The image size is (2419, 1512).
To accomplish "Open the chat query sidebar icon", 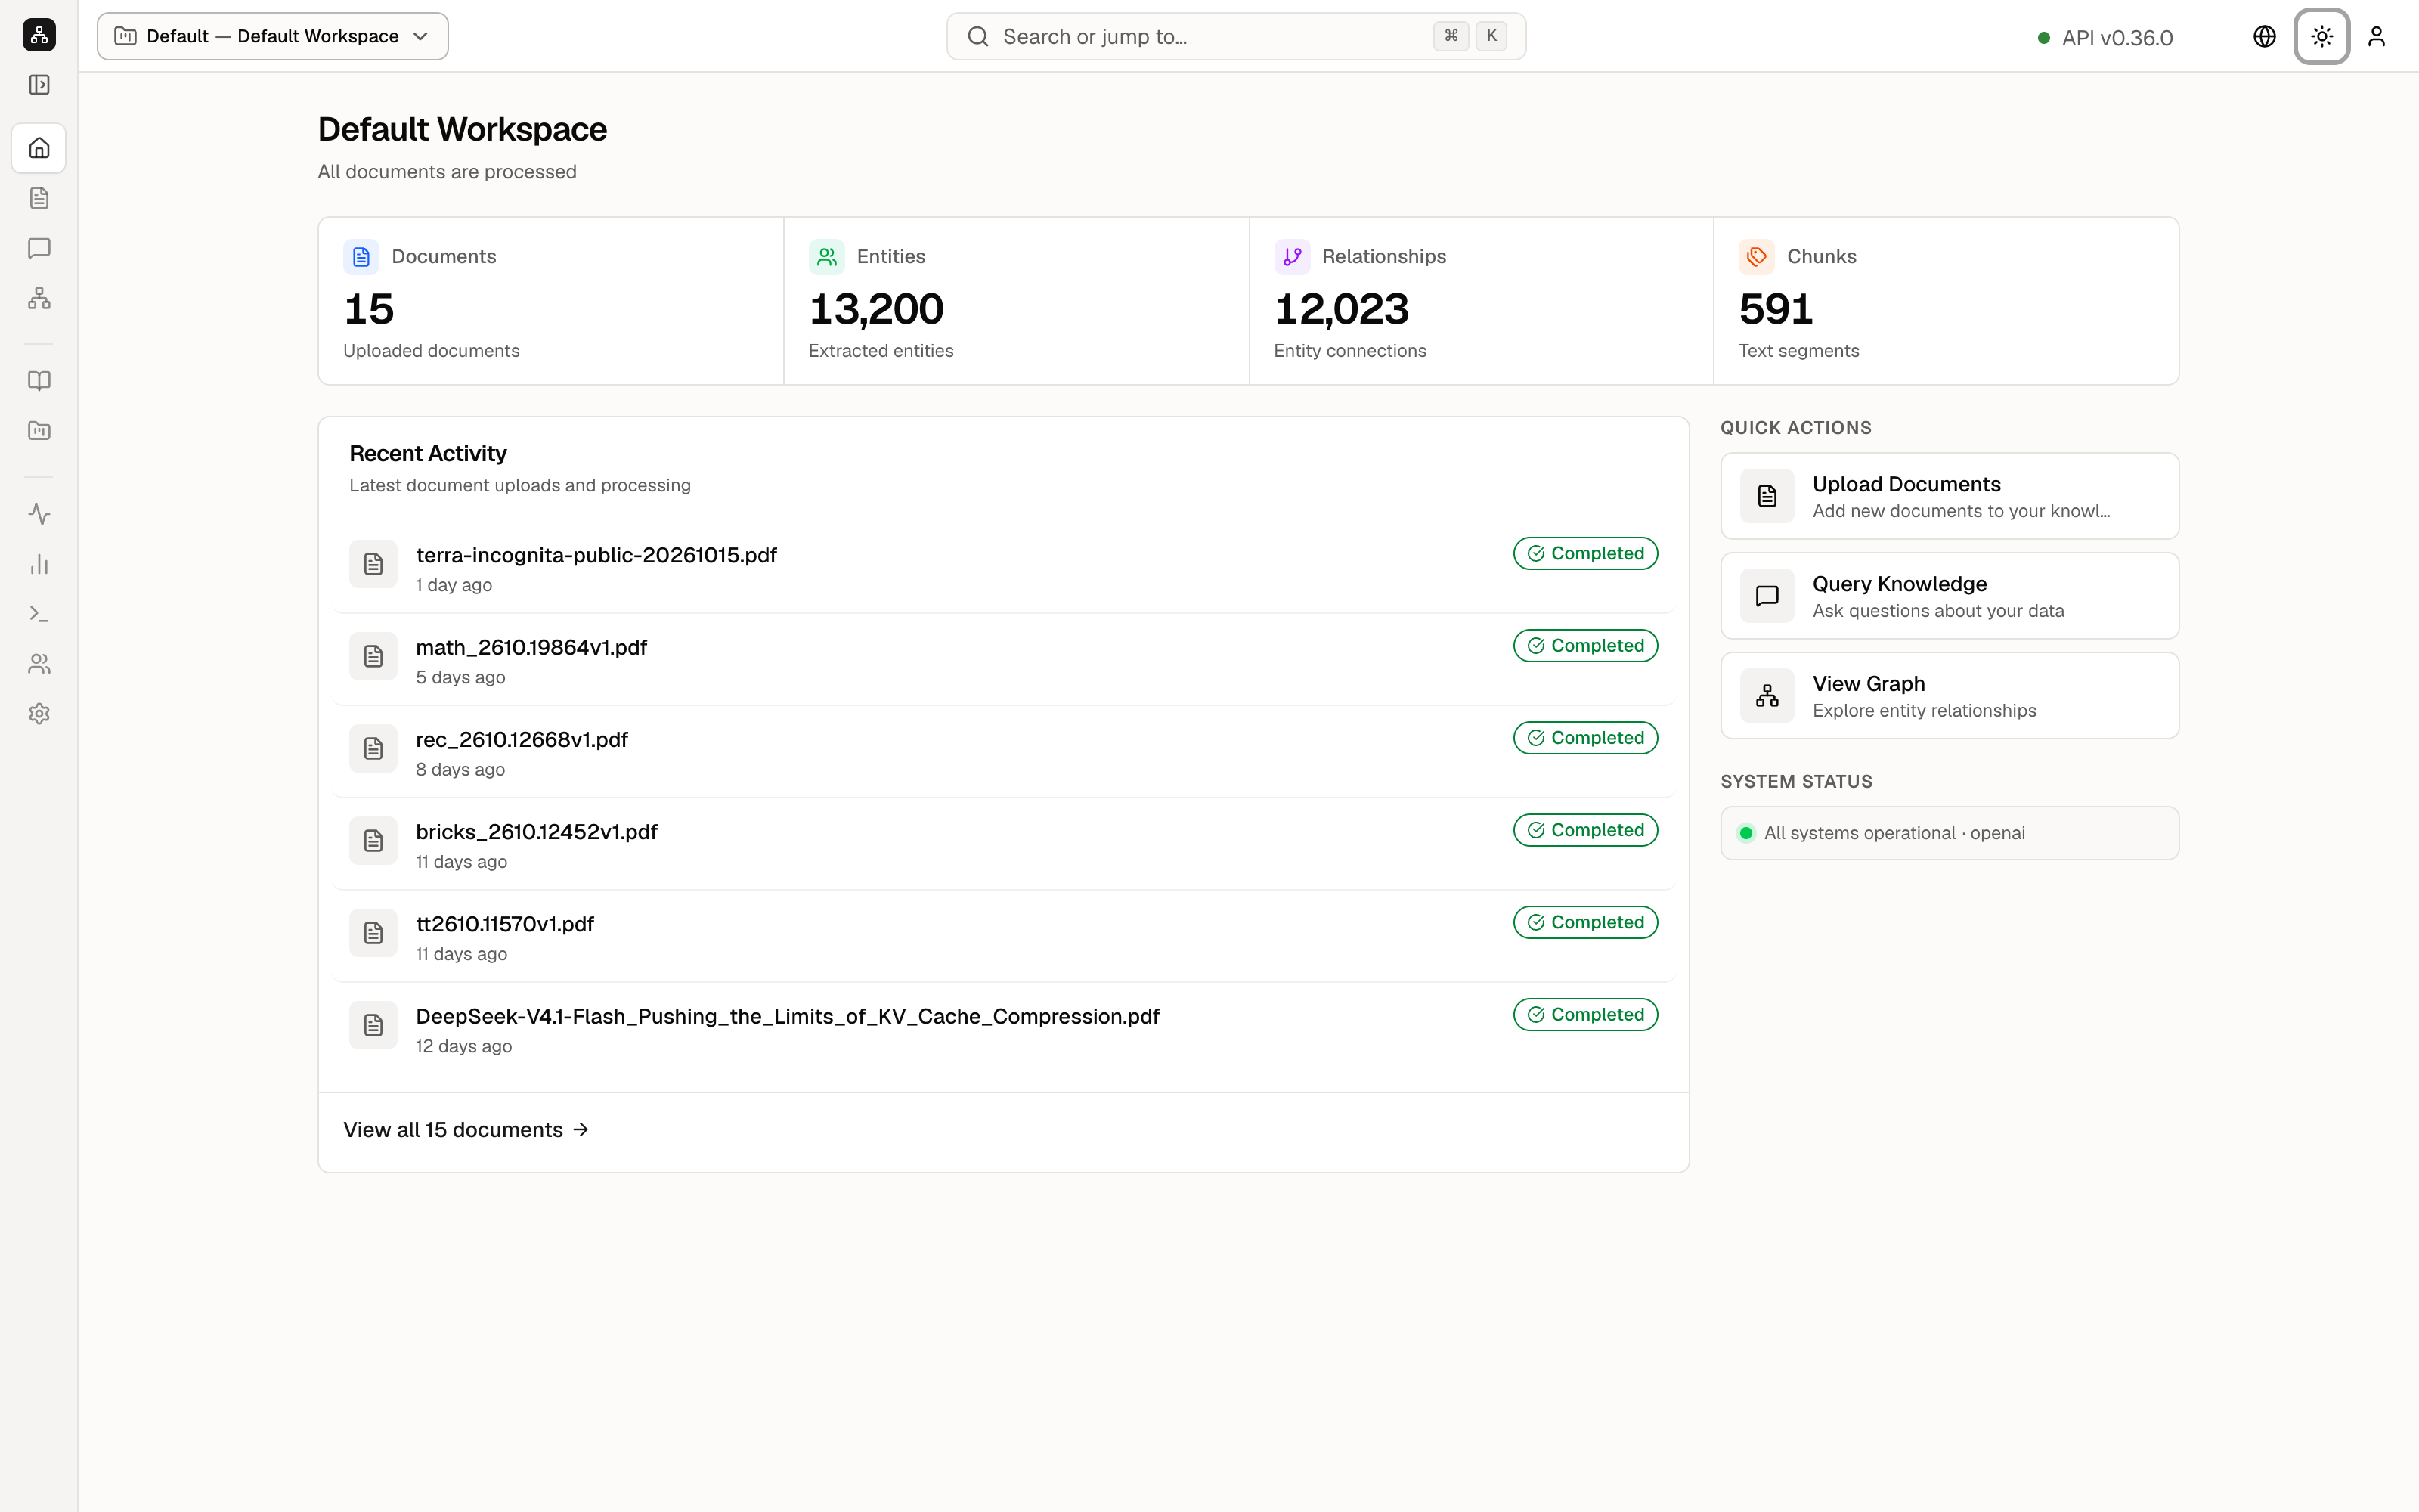I will (x=39, y=248).
